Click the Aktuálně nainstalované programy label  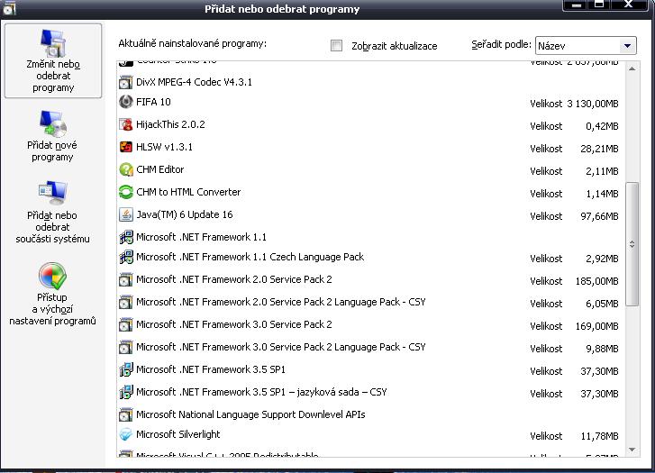(192, 43)
